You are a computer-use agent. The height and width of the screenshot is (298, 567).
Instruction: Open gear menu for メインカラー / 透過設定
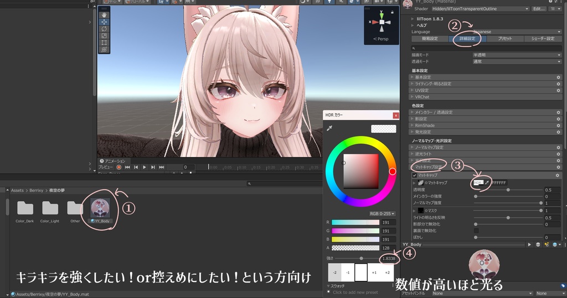click(x=558, y=112)
